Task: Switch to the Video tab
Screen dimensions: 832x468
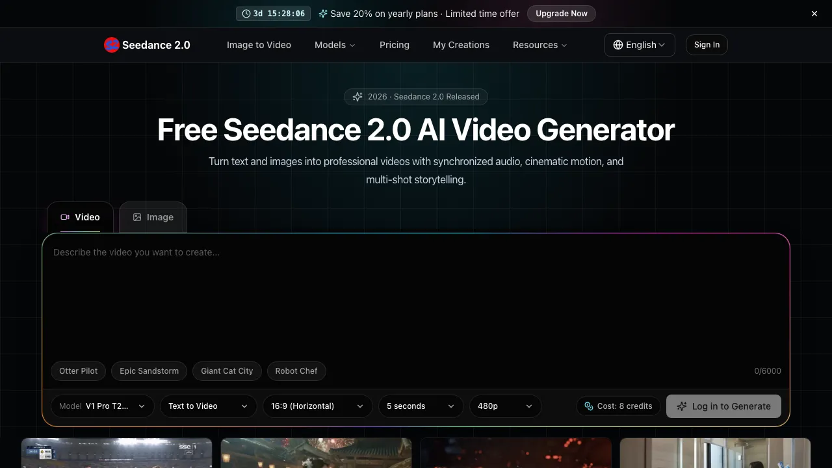Action: tap(80, 217)
